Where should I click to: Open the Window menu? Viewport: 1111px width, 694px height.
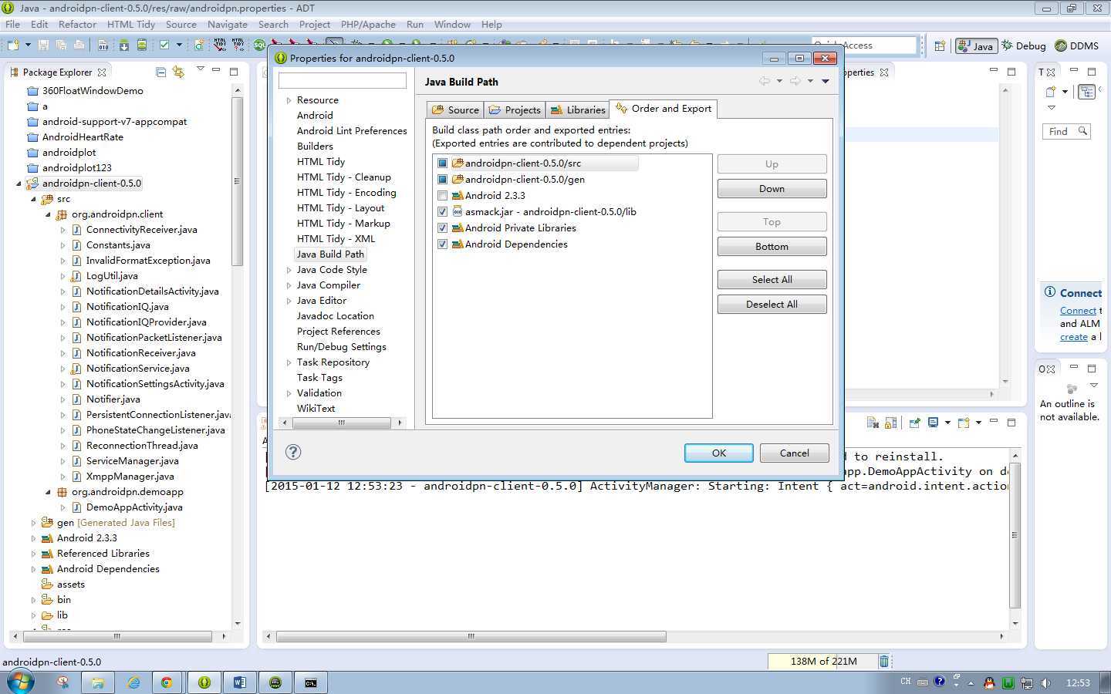click(x=452, y=24)
